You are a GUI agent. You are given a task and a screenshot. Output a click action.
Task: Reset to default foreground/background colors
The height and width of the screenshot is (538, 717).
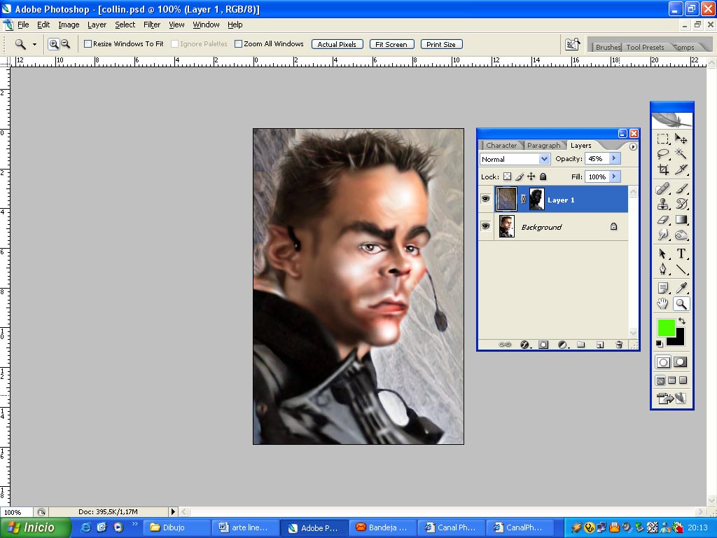[x=660, y=343]
